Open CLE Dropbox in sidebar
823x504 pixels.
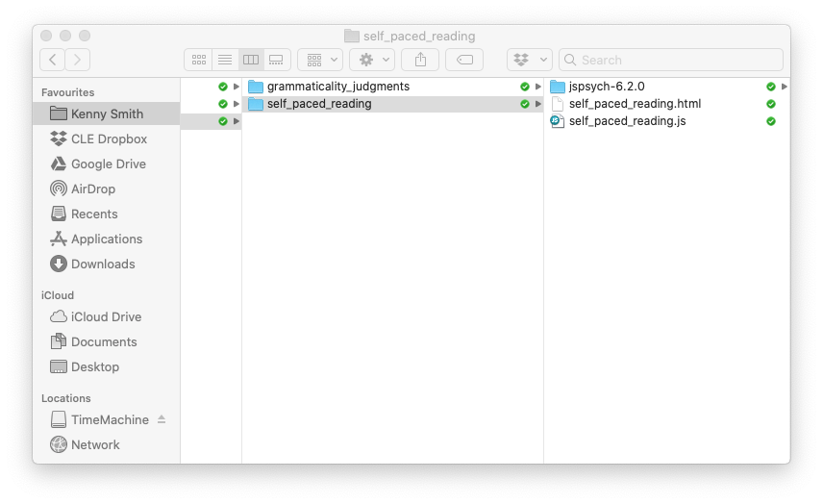[109, 139]
